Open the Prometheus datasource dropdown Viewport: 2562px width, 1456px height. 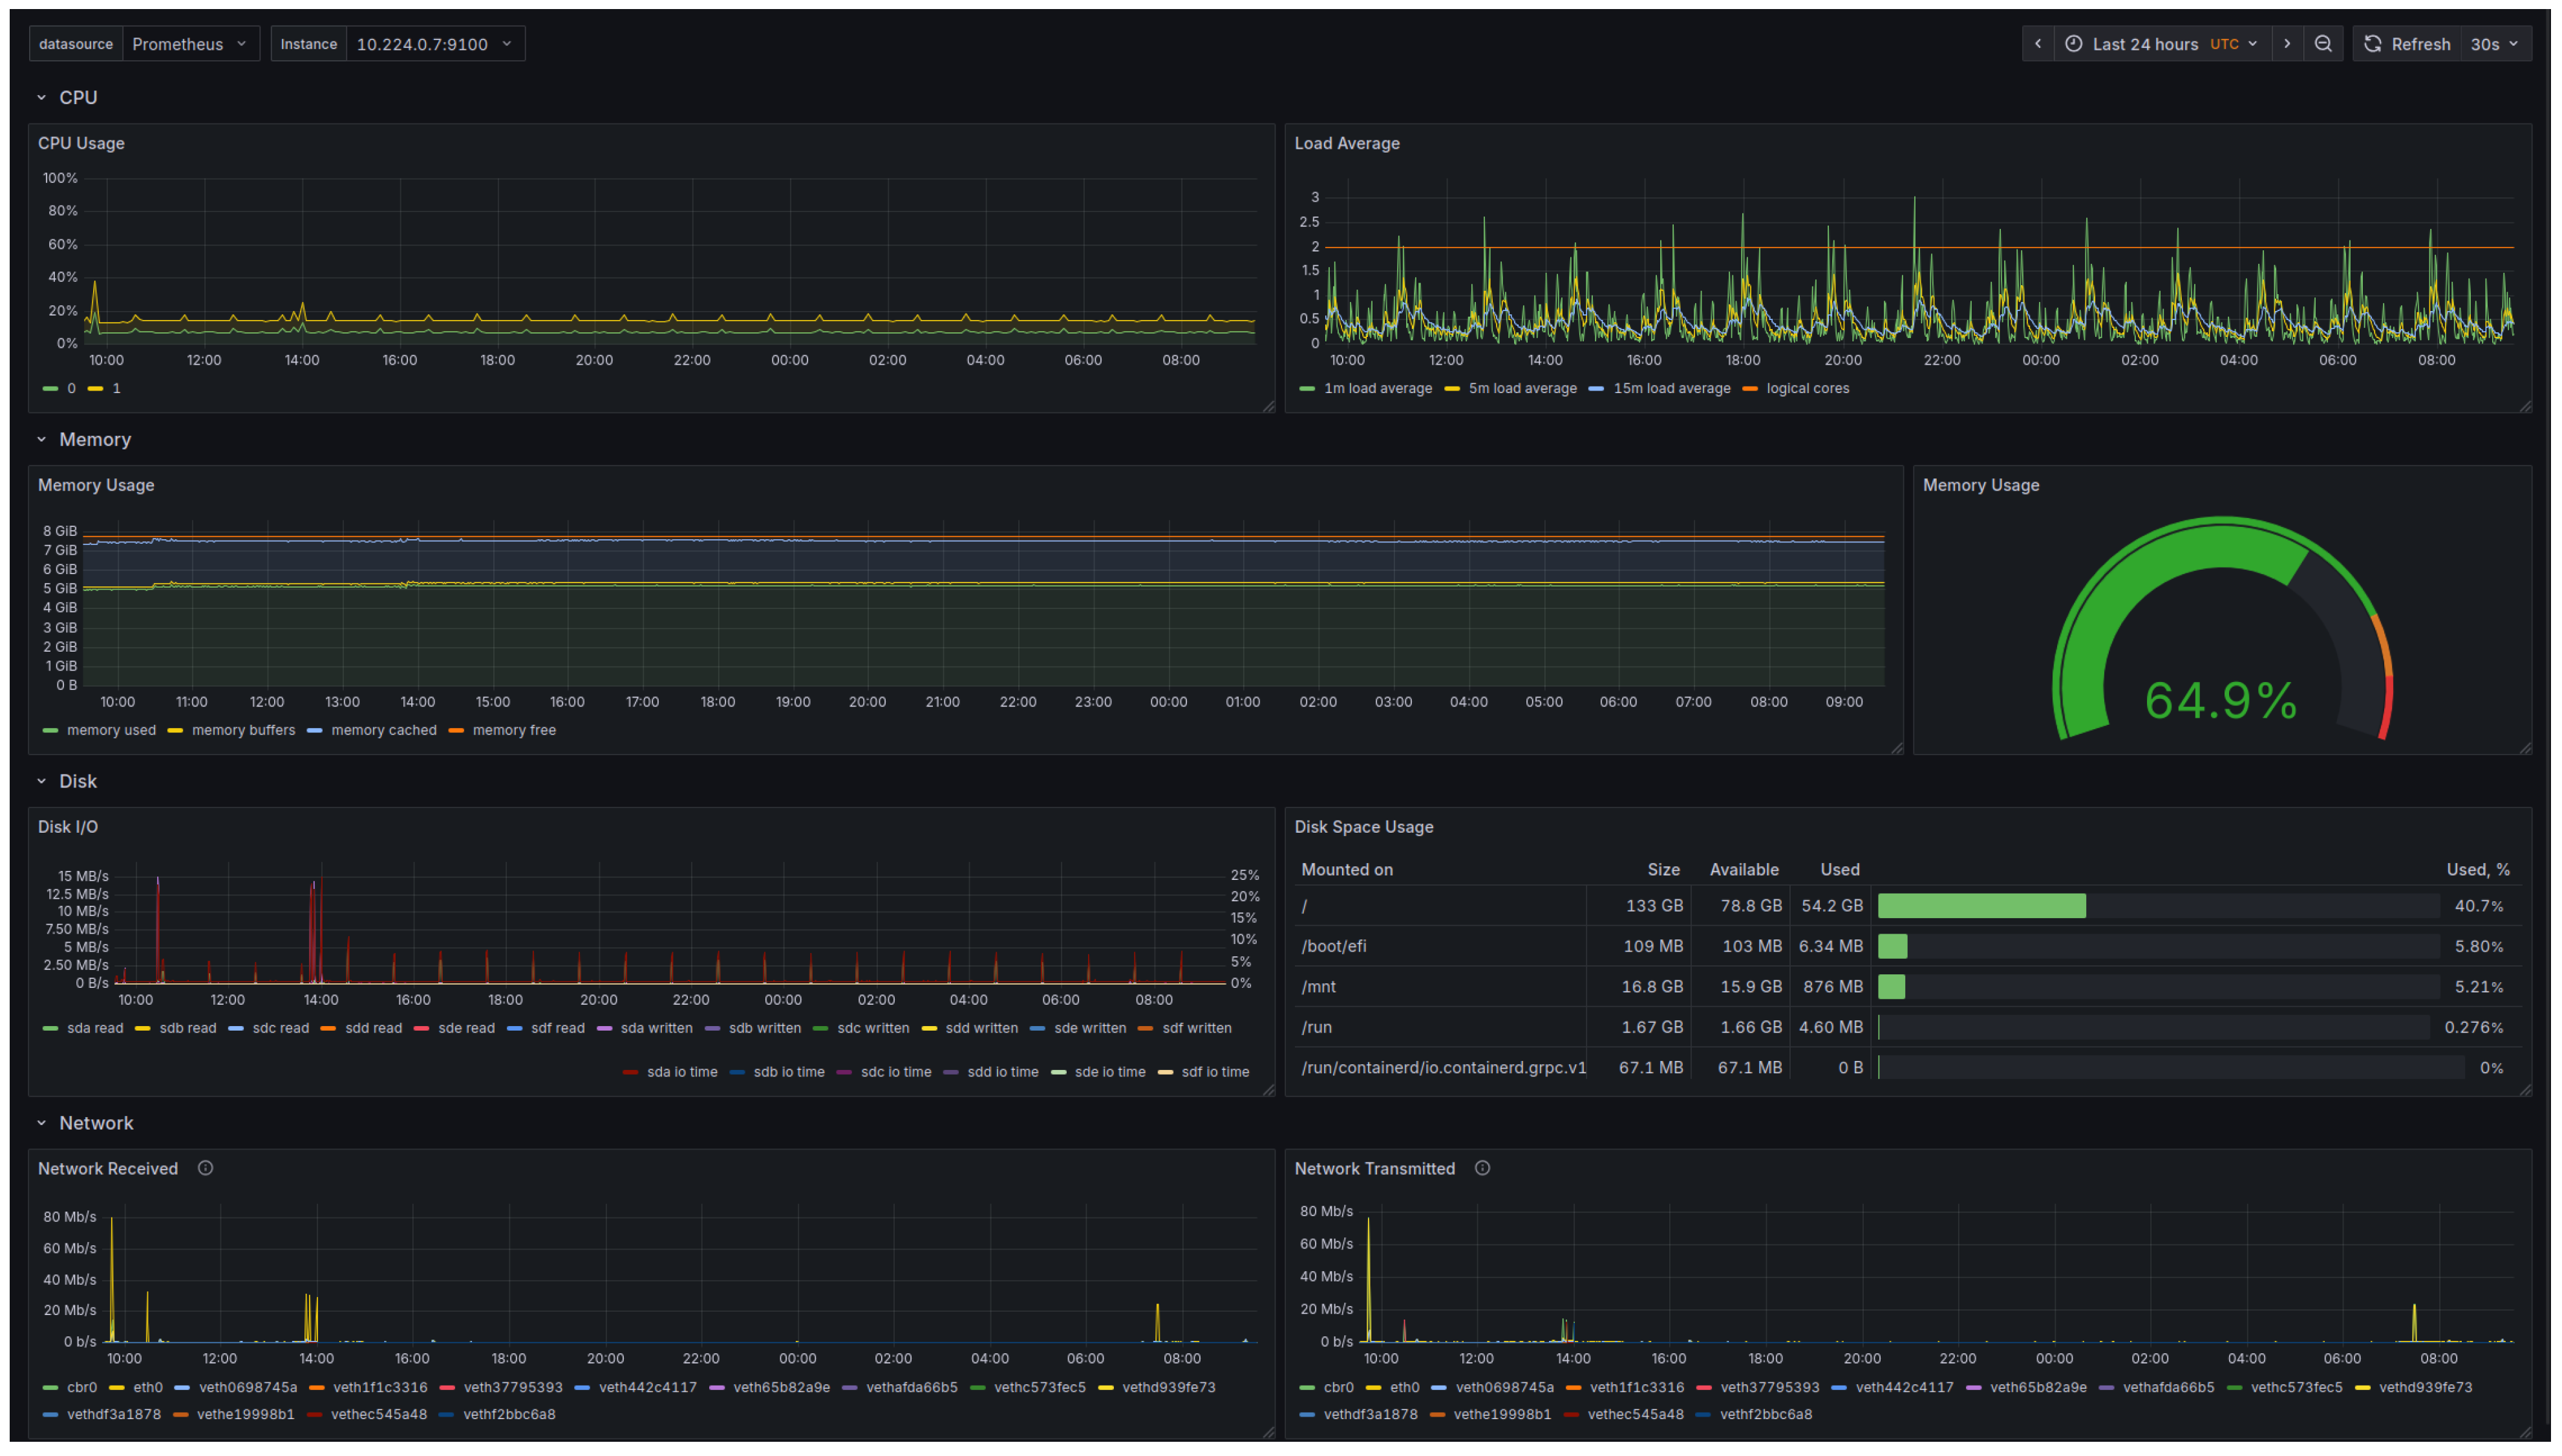(x=189, y=44)
